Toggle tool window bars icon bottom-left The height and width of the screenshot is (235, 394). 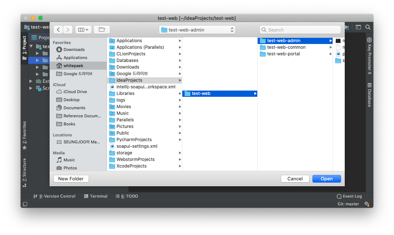tap(25, 204)
